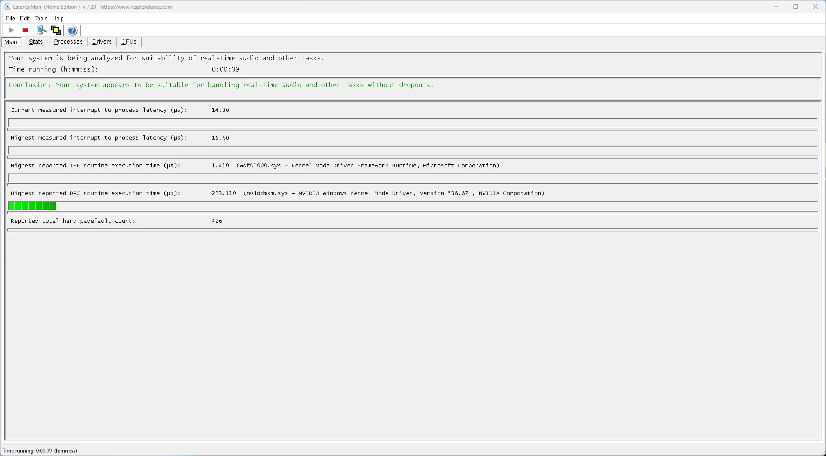Click the monitor-with-pencil toolbar icon

tap(42, 30)
